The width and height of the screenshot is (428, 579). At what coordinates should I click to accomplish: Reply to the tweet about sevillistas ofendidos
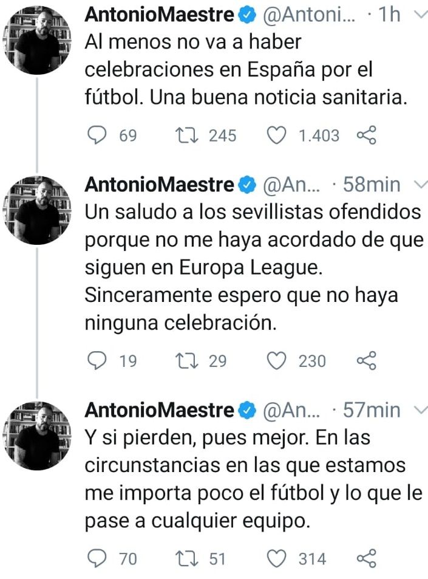pyautogui.click(x=97, y=361)
